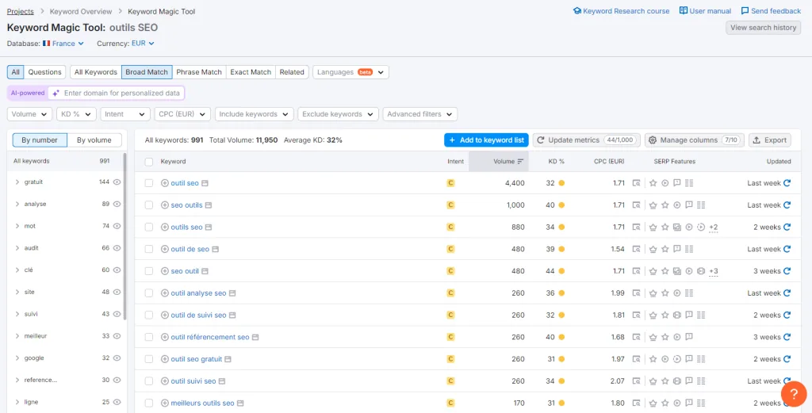This screenshot has width=812, height=413.
Task: Click video SERP feature icon in 'seo outils' row
Action: coord(677,205)
